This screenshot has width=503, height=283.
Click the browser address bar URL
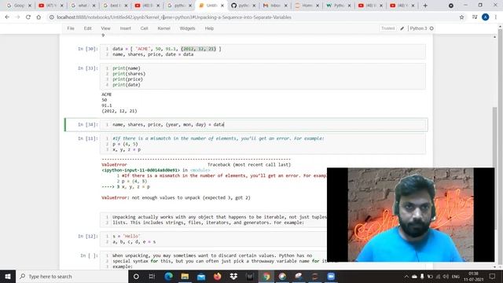pyautogui.click(x=174, y=17)
